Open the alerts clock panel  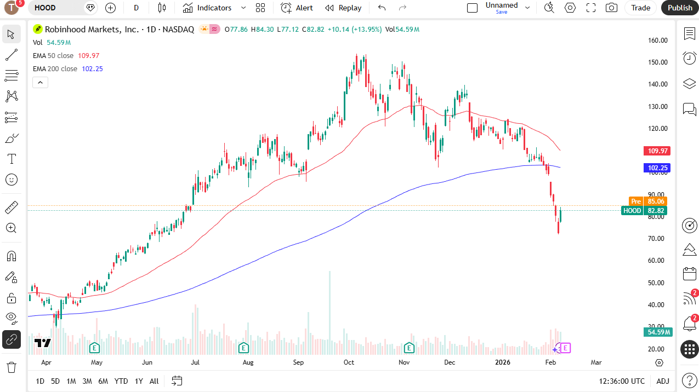click(x=689, y=58)
